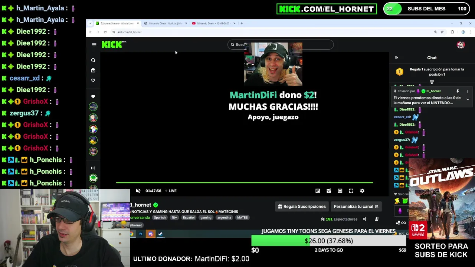The image size is (475, 267).
Task: Open browser extensions puzzle icon
Action: (x=452, y=32)
